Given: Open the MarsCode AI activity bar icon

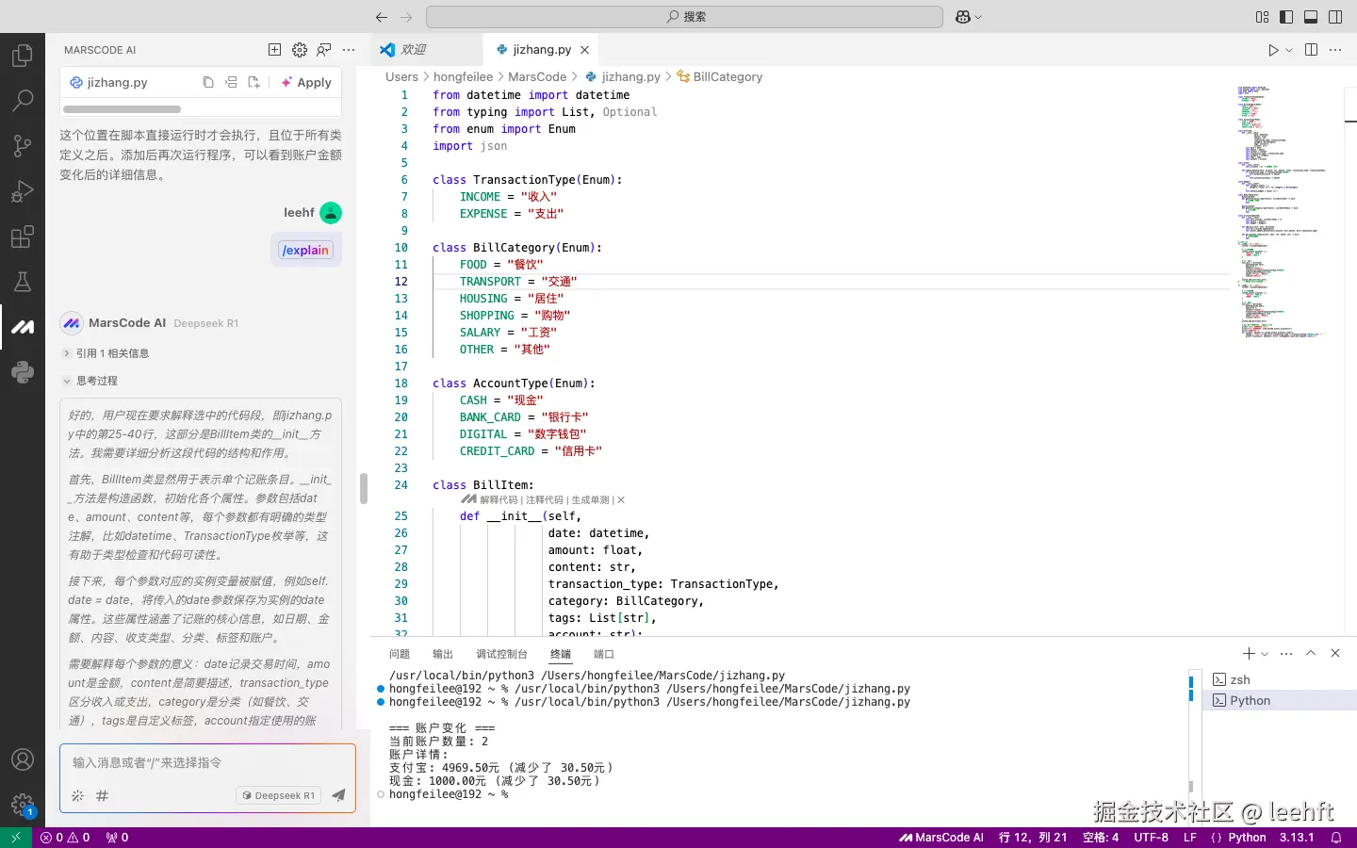Looking at the screenshot, I should point(23,327).
